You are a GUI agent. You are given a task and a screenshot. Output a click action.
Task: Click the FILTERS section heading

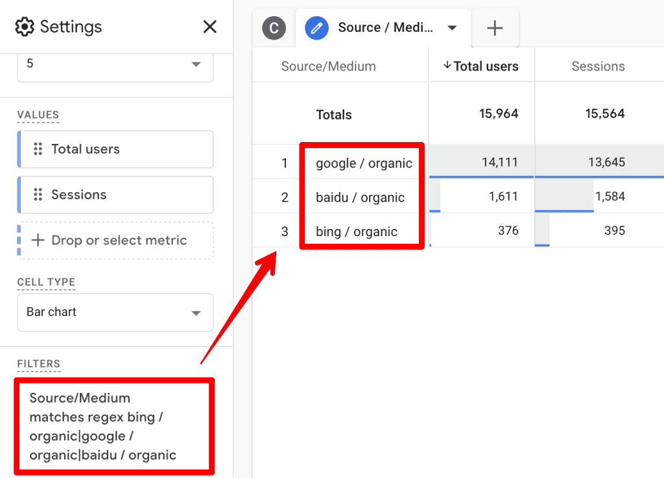38,364
